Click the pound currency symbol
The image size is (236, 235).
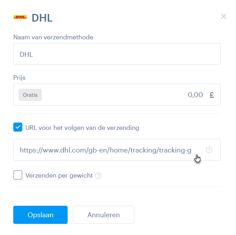coord(212,95)
